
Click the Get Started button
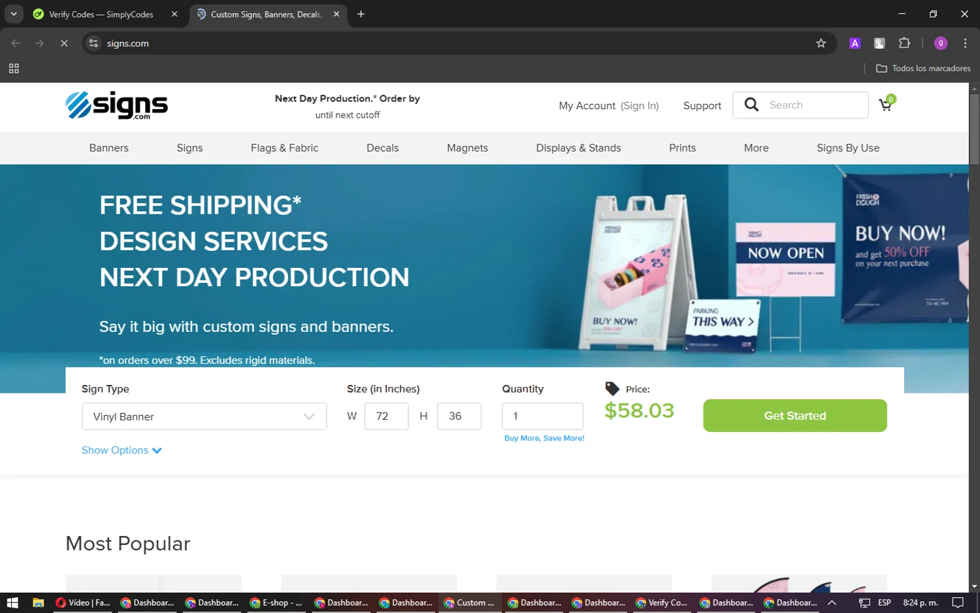[795, 416]
